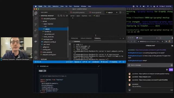Select the JavaScript language mode in status bar
The image size is (174, 98).
(95, 62)
